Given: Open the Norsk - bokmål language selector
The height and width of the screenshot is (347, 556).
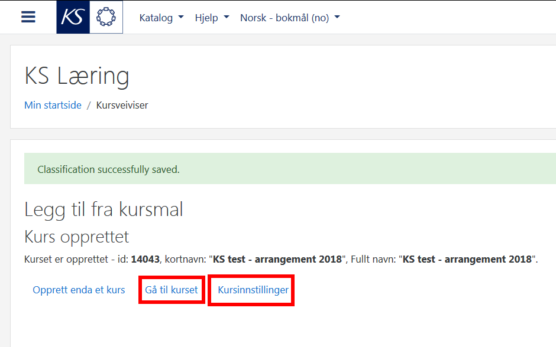Looking at the screenshot, I should coord(290,18).
